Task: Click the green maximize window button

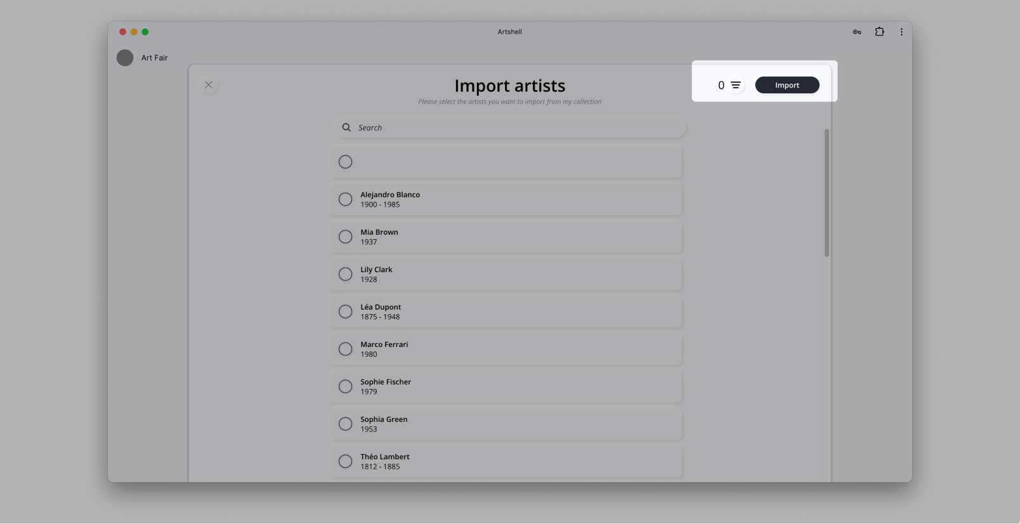Action: click(x=145, y=32)
